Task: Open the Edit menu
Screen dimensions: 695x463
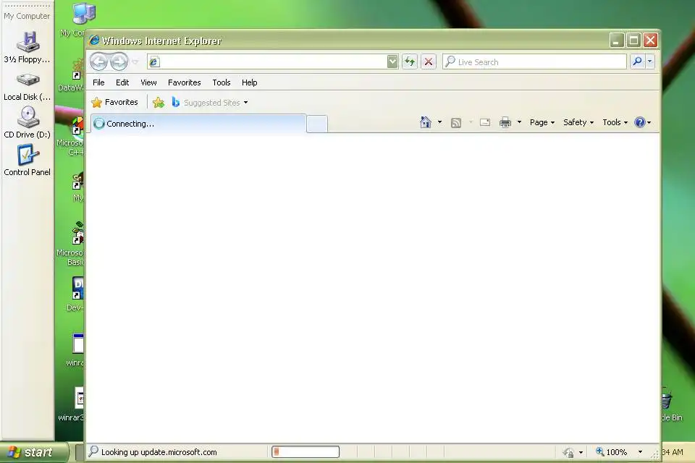Action: click(122, 82)
